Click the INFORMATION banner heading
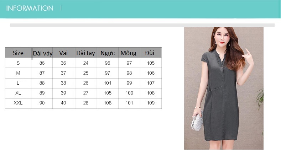Screen dimensions: 281x150 [30, 8]
